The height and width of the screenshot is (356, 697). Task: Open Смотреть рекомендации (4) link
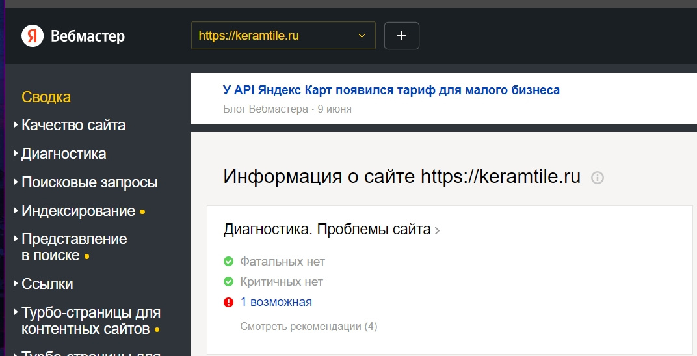pos(308,326)
